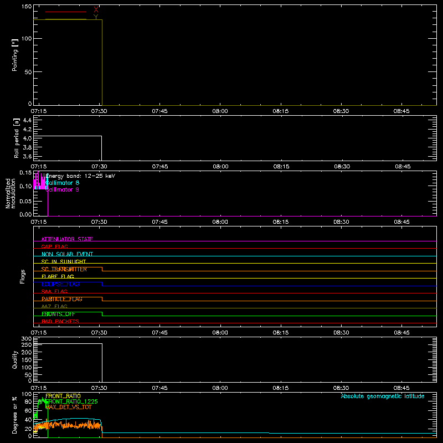
Task: Select the SC_TRANSMITTER flag label
Action: (64, 269)
